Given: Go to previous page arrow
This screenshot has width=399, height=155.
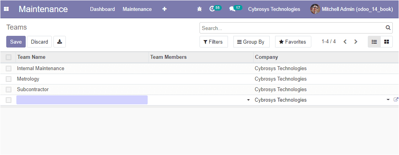Looking at the screenshot, I should [345, 42].
